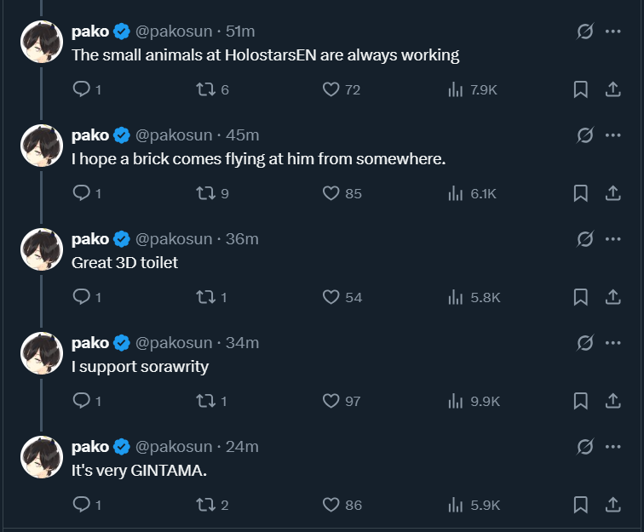Share the 'brick comes flying' tweet
Image resolution: width=644 pixels, height=532 pixels.
point(612,193)
